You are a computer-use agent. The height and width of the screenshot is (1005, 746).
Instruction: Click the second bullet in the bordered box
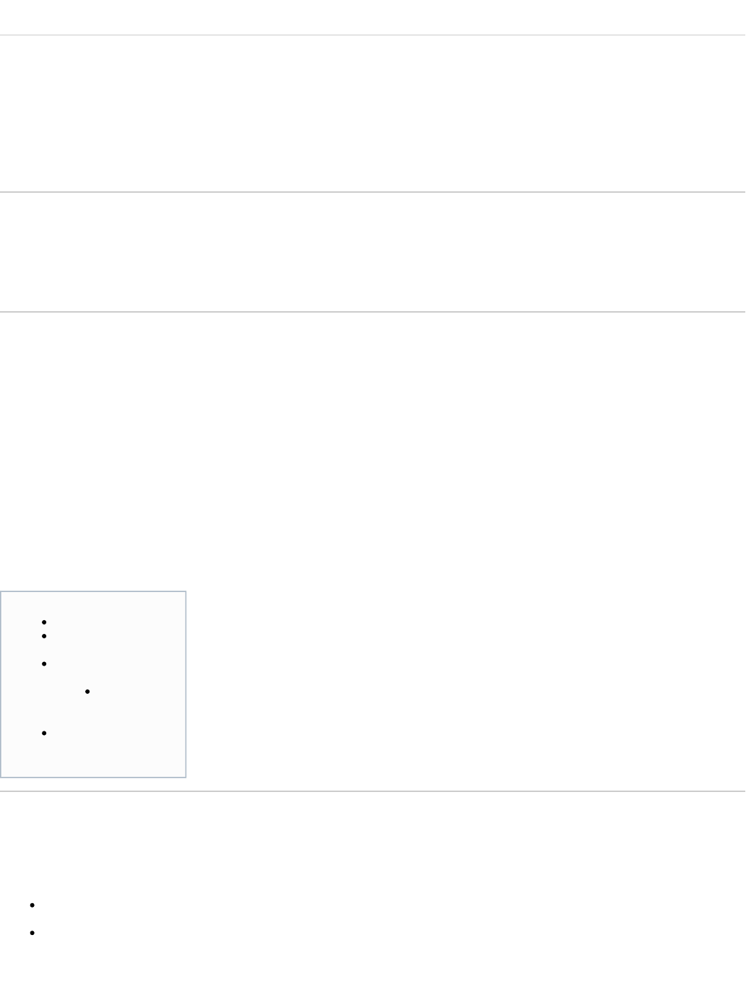pos(45,636)
